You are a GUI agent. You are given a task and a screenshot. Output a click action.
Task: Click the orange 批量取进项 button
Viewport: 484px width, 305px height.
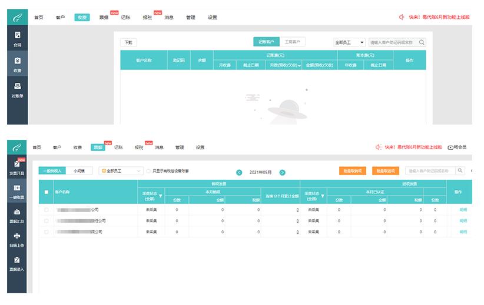click(x=386, y=171)
